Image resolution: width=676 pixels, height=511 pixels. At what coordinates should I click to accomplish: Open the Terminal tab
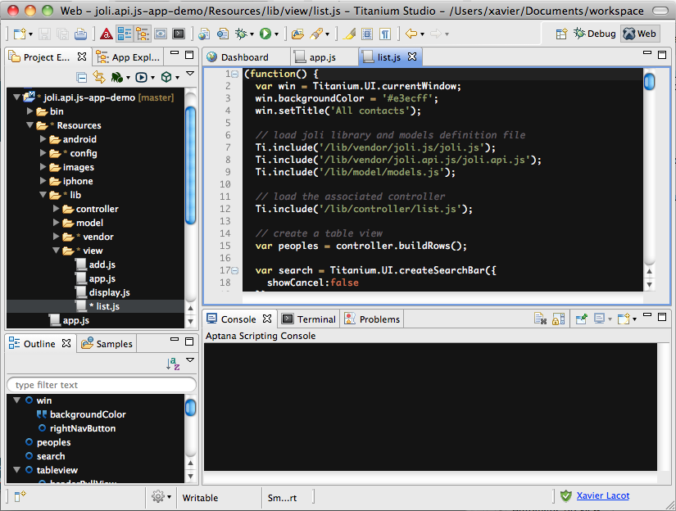(x=309, y=319)
